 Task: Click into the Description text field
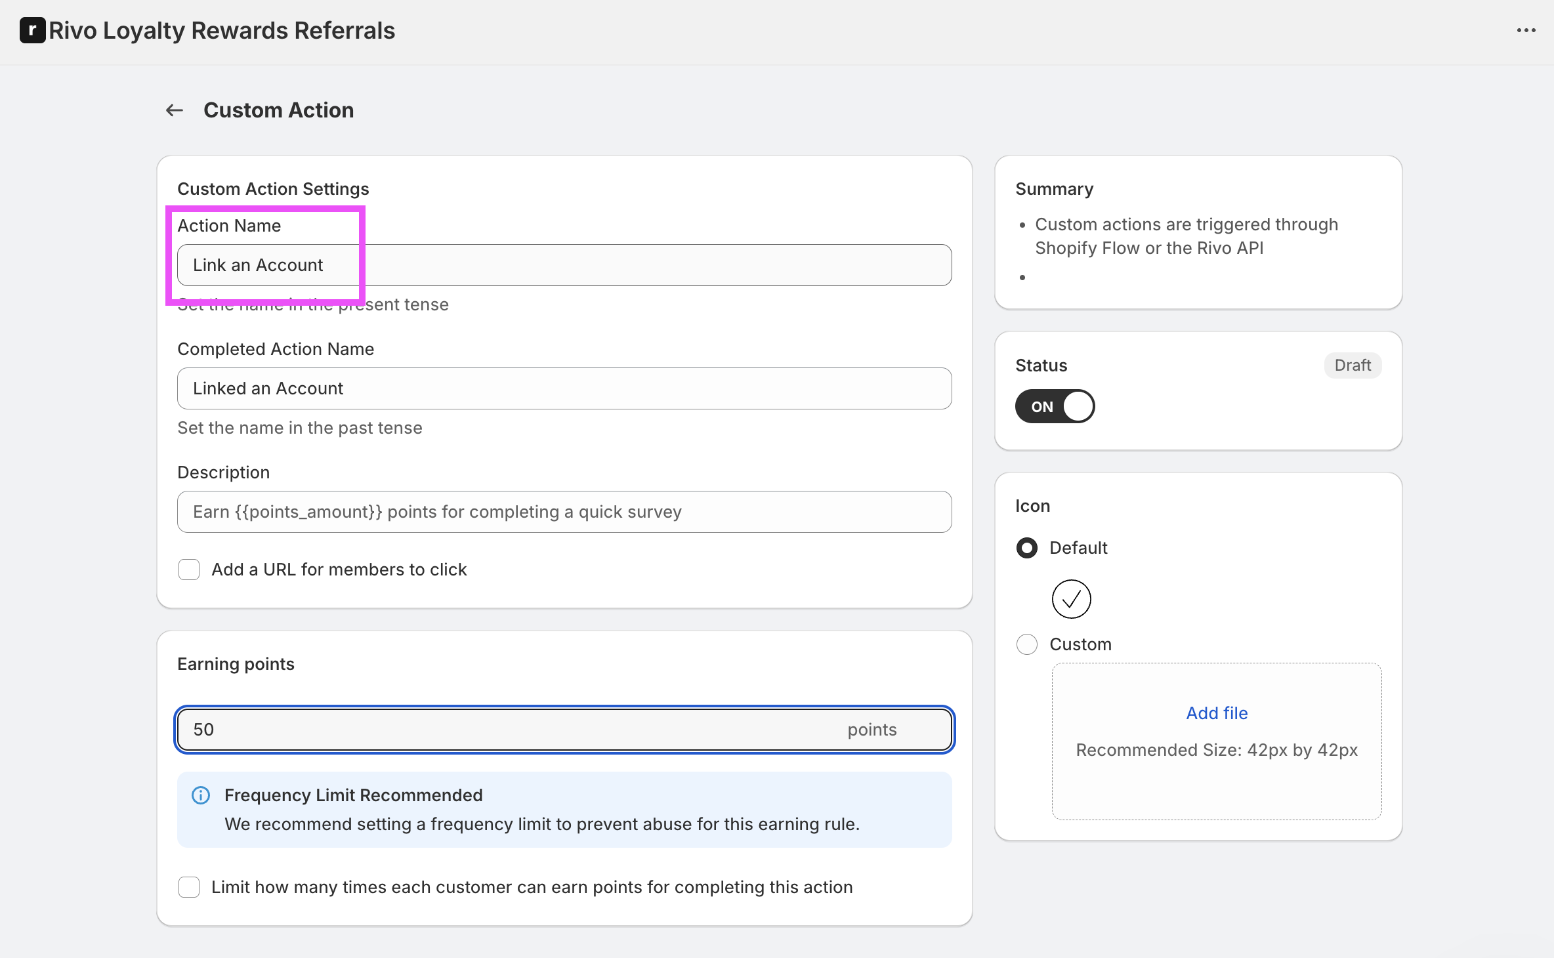coord(564,512)
